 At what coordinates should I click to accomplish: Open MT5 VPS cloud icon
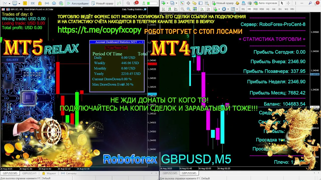point(54,3)
